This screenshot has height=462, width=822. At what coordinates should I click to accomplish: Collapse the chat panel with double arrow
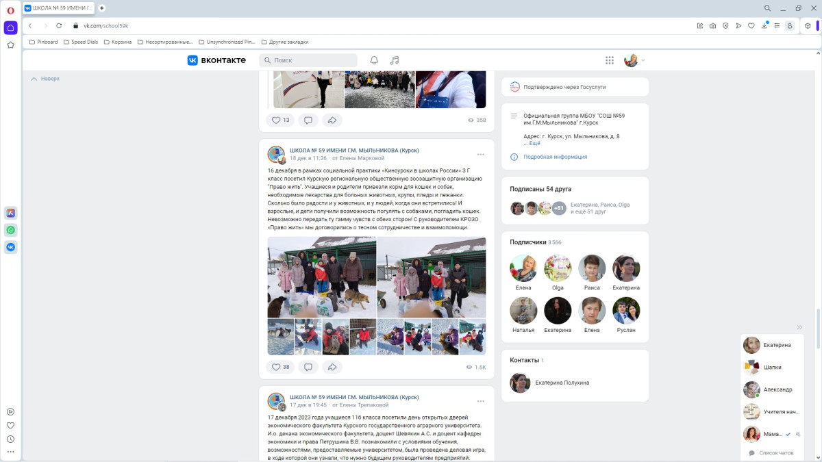[x=799, y=327]
